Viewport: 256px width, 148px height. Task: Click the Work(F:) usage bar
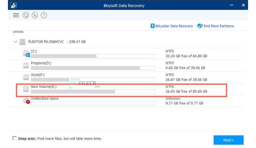coord(93,80)
